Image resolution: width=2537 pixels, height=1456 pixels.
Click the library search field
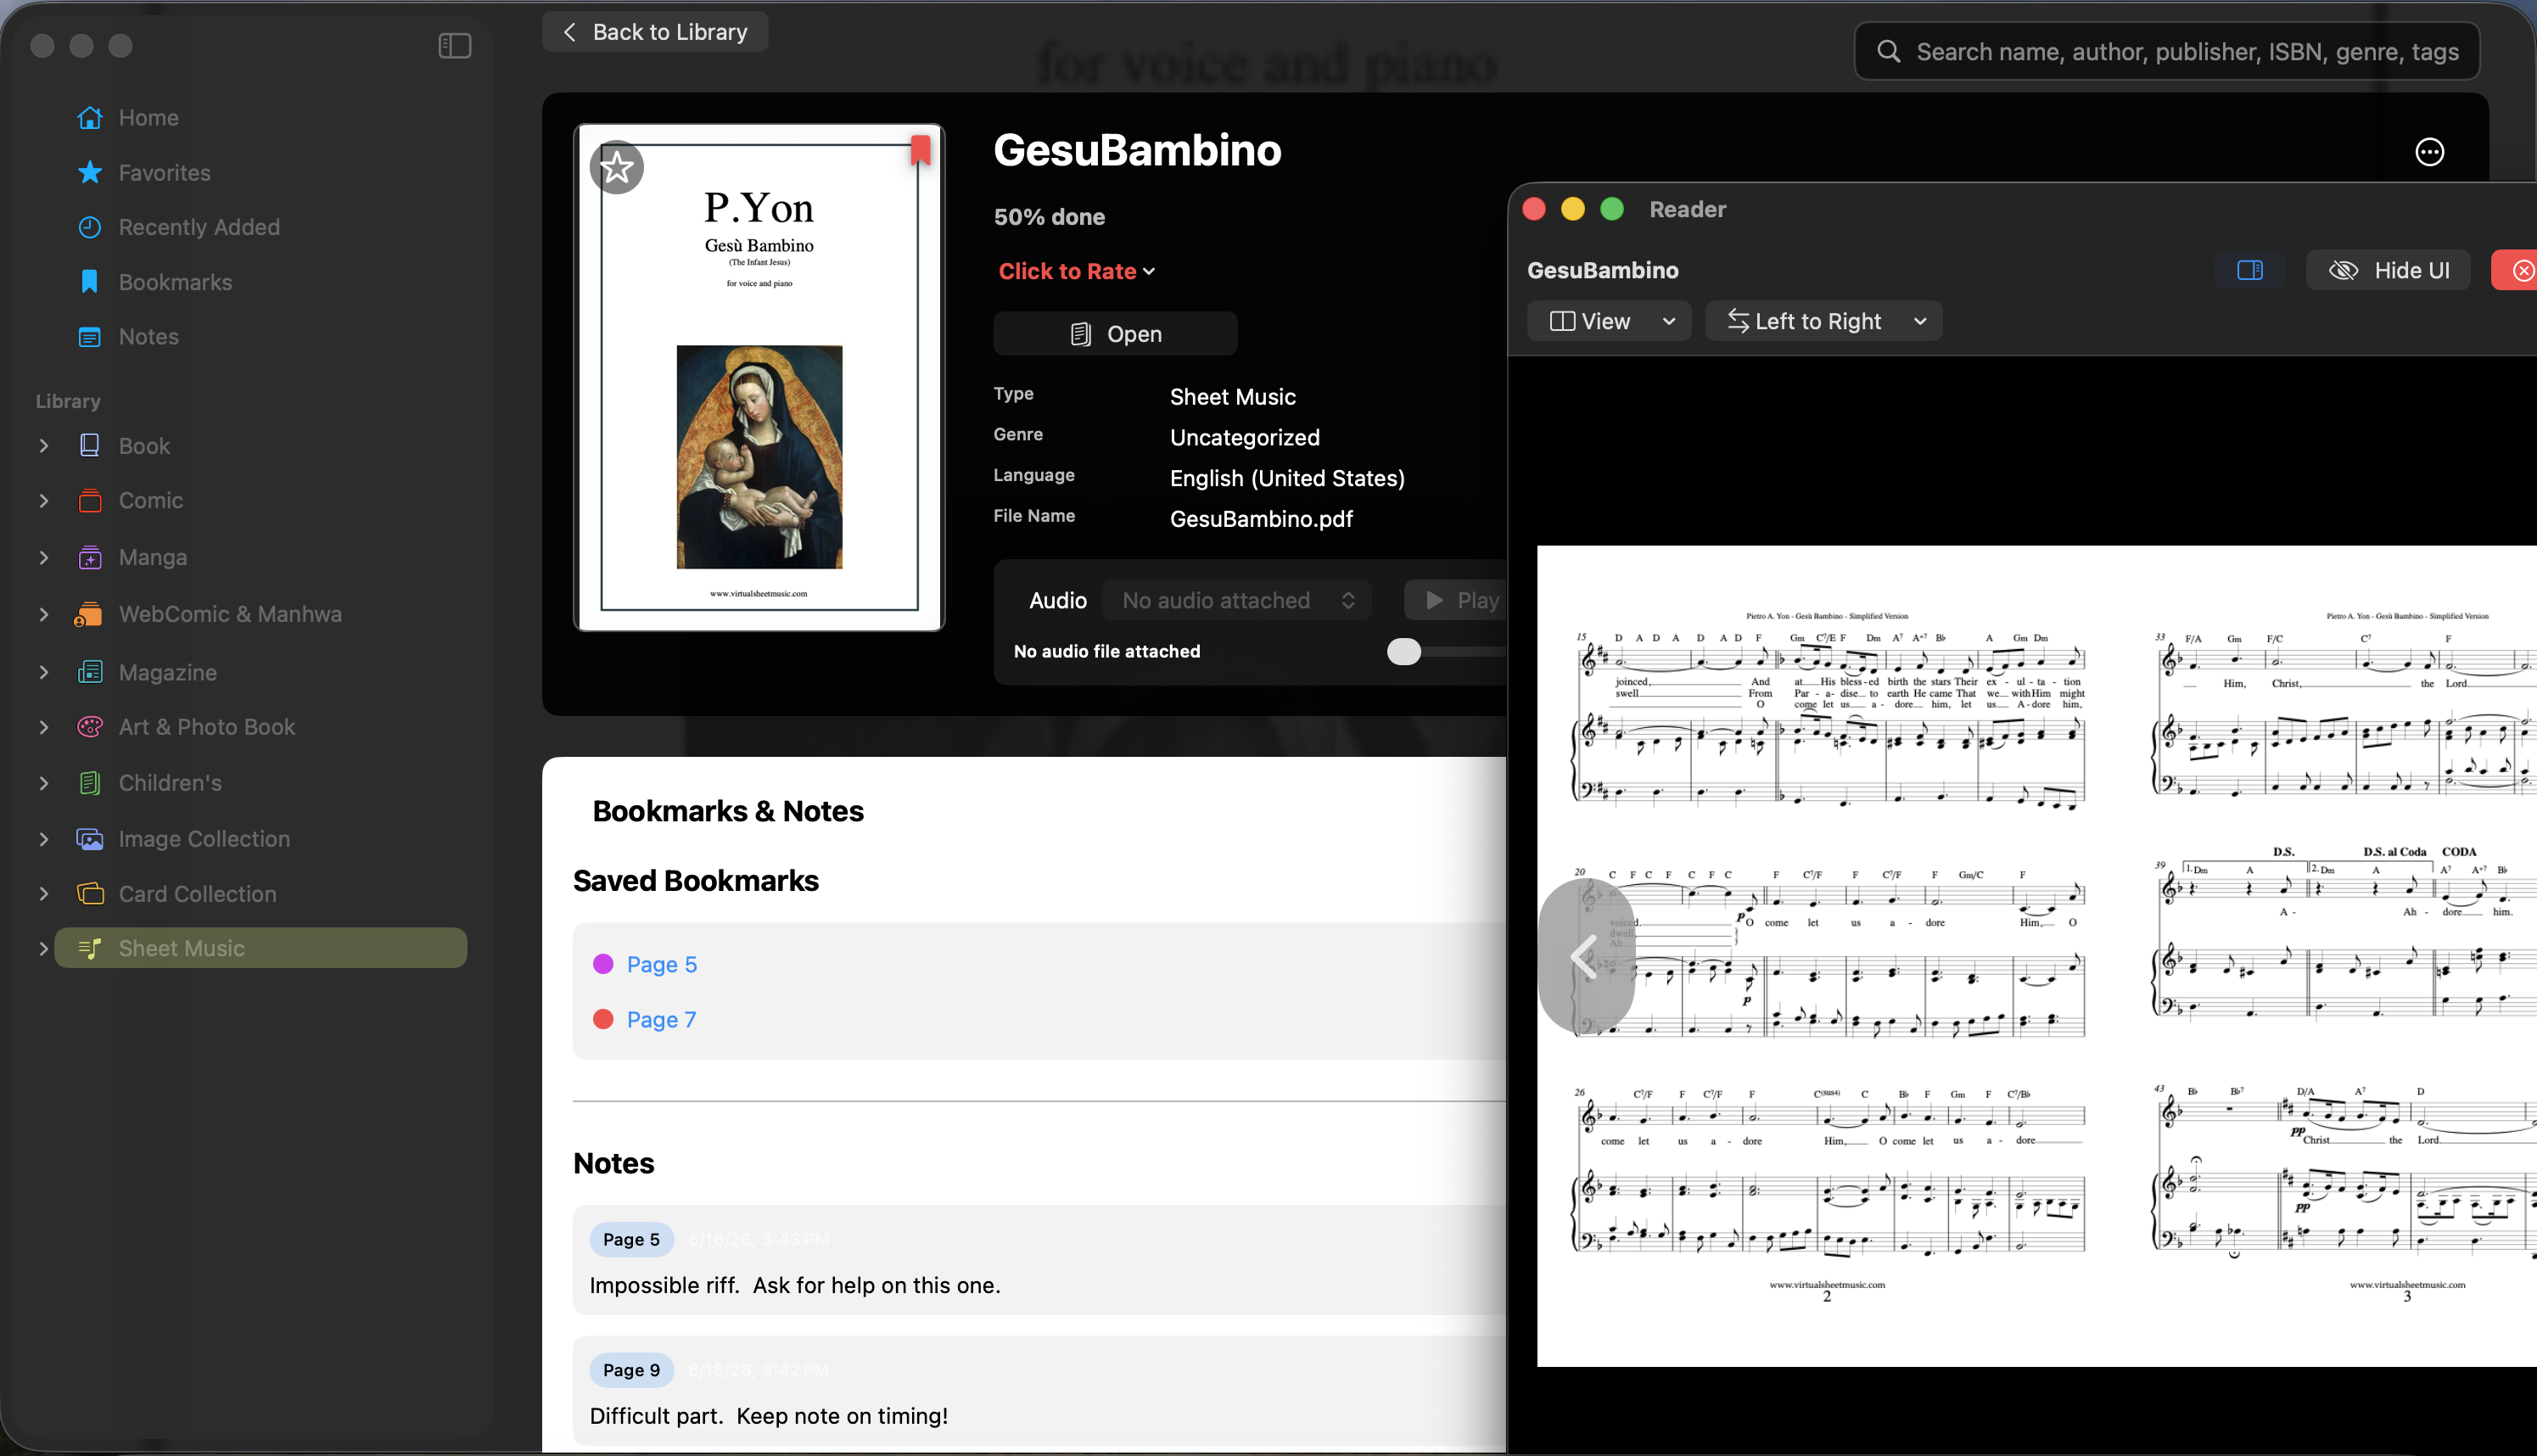2166,51
